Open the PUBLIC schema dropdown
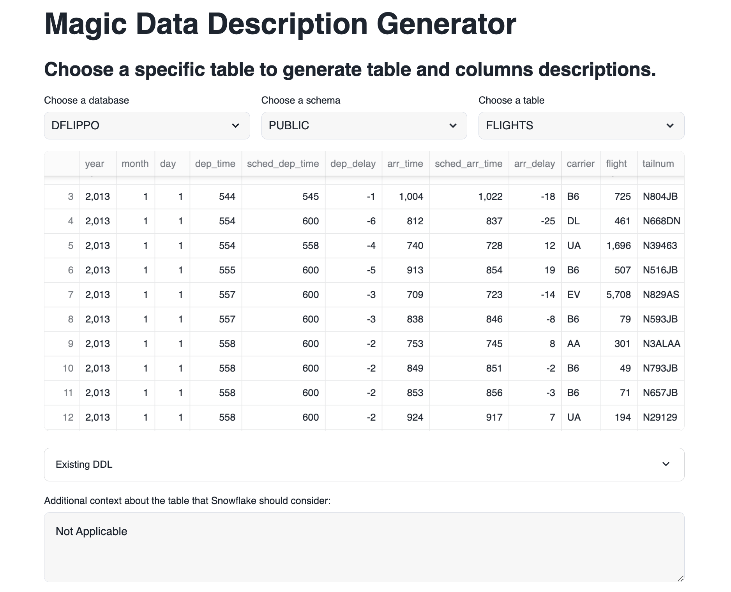Image resolution: width=731 pixels, height=592 pixels. 364,125
